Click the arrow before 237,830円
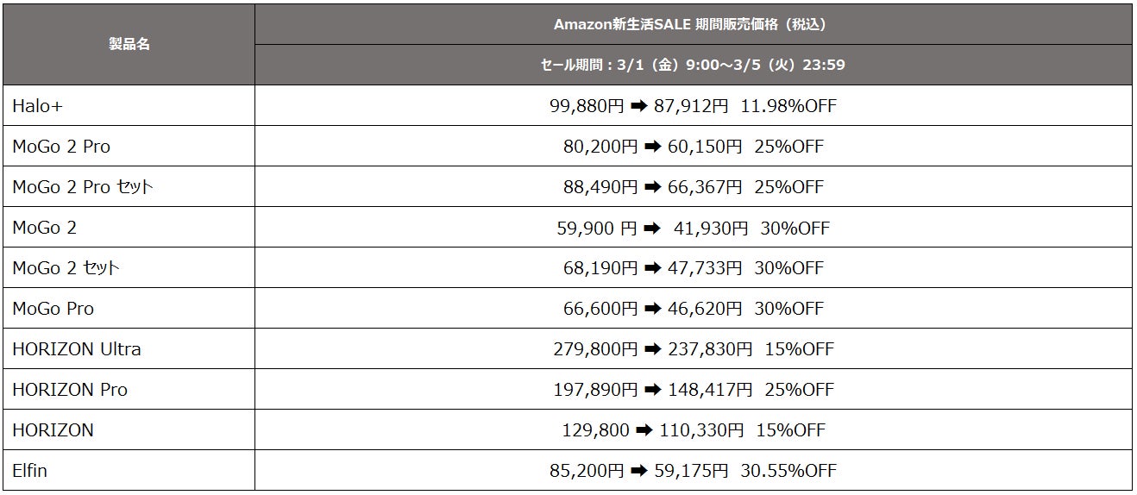1137x495 pixels. pos(652,349)
